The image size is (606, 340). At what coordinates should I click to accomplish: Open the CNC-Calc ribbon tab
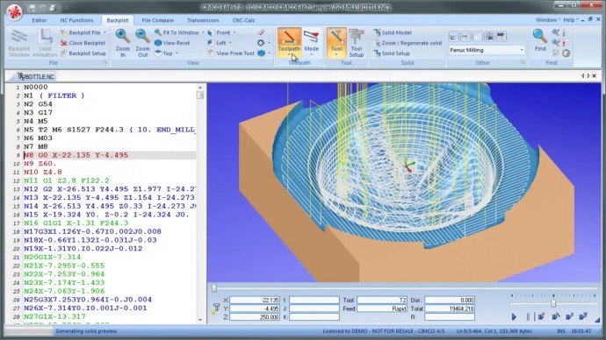point(243,20)
